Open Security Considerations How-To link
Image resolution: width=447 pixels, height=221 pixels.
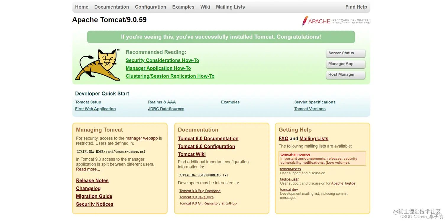pyautogui.click(x=162, y=60)
